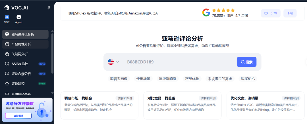Viewport: 307px width, 124px height.
Task: Click the US flag icon
Action: [111, 62]
